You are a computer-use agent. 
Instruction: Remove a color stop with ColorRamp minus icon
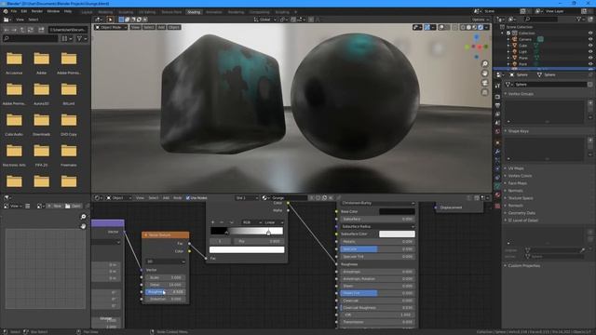[x=222, y=222]
